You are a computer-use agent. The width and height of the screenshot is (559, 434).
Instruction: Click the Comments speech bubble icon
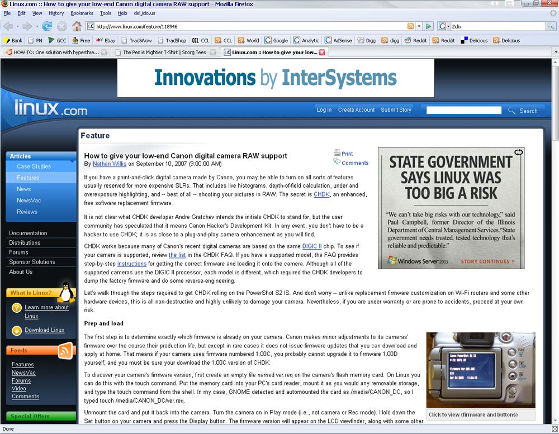point(337,161)
